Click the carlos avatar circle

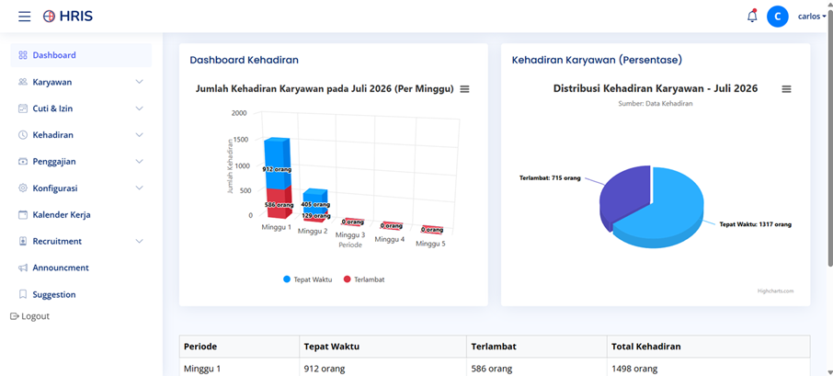tap(777, 17)
